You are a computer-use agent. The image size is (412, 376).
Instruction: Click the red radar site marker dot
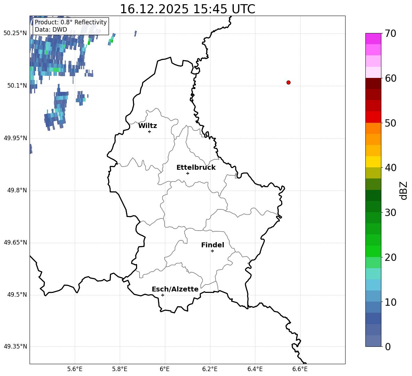[288, 82]
